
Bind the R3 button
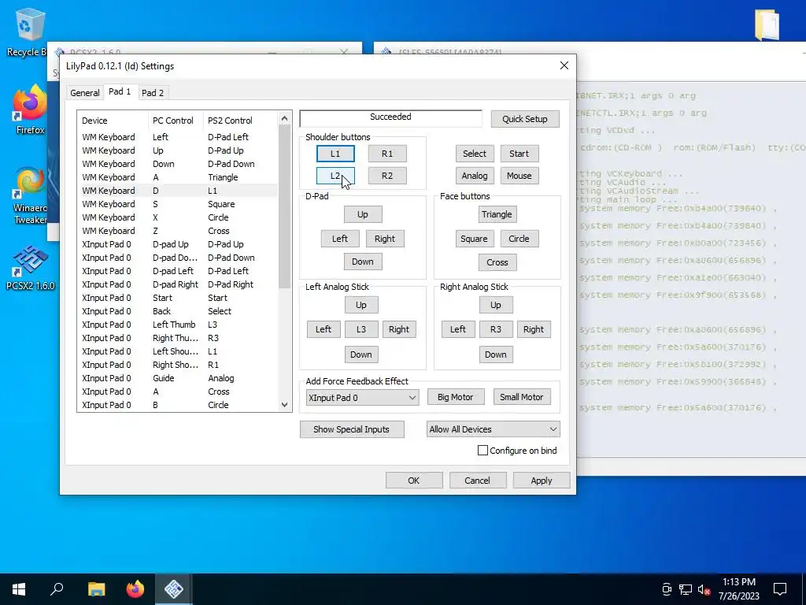point(496,328)
